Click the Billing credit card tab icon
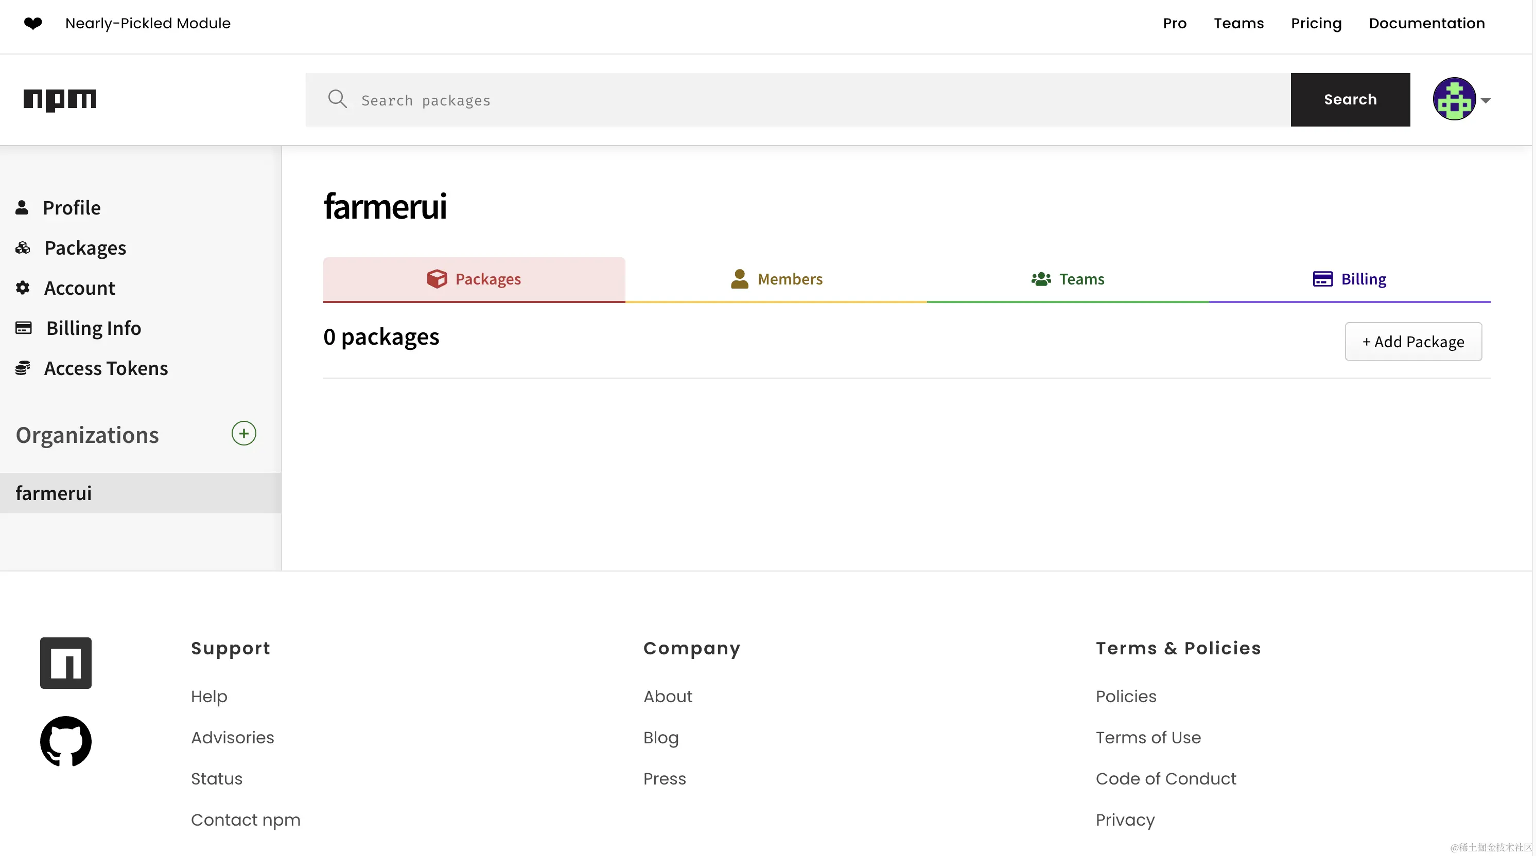The image size is (1536, 856). 1322,278
